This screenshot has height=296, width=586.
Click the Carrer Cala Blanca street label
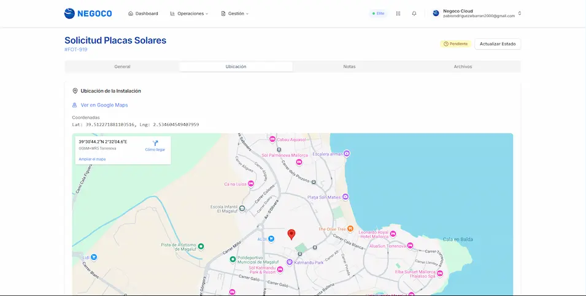click(x=349, y=242)
